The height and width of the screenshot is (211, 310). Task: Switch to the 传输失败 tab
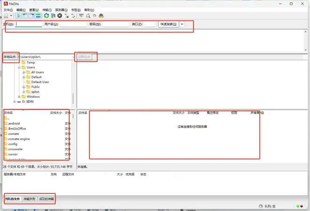point(29,199)
